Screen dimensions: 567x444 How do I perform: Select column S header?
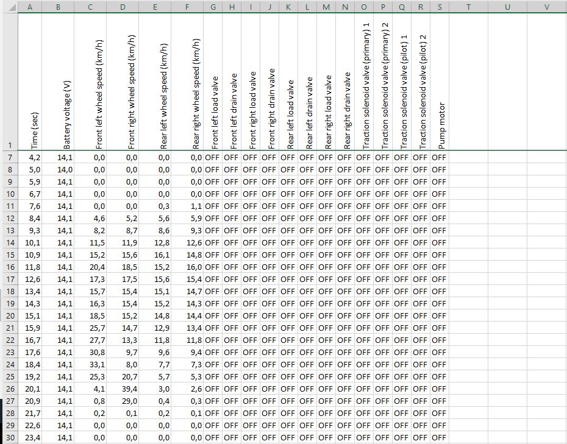tap(440, 7)
